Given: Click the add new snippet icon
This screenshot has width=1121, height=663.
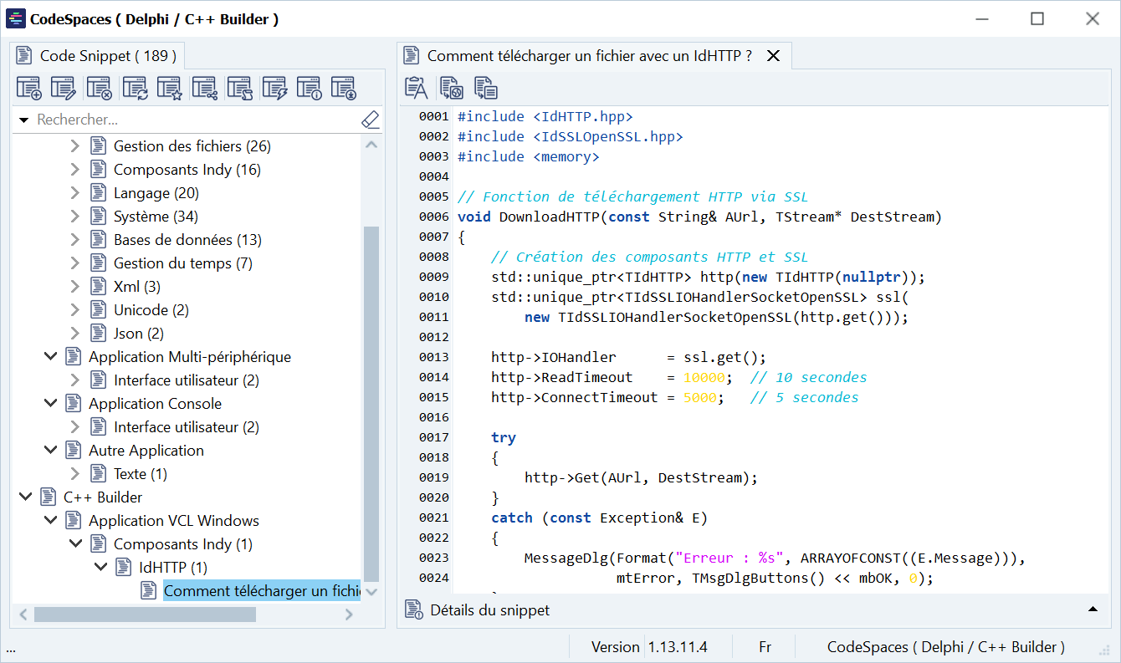Looking at the screenshot, I should pos(29,88).
